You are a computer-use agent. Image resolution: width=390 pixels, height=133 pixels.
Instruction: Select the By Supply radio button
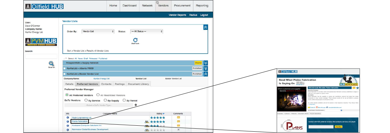click(105, 100)
